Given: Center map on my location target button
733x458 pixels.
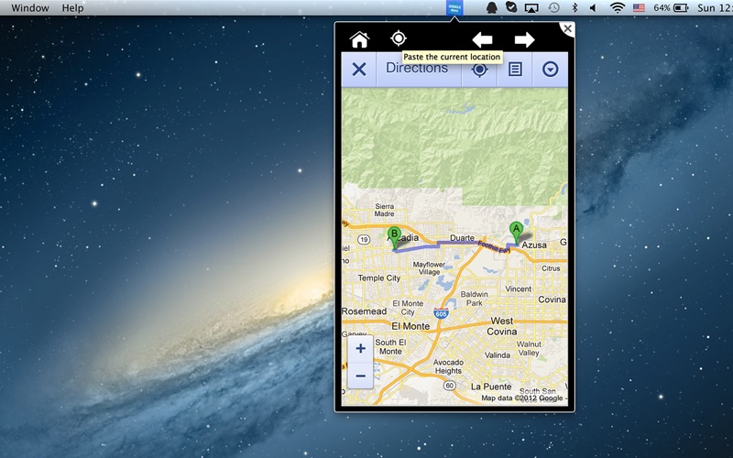Looking at the screenshot, I should pyautogui.click(x=479, y=71).
